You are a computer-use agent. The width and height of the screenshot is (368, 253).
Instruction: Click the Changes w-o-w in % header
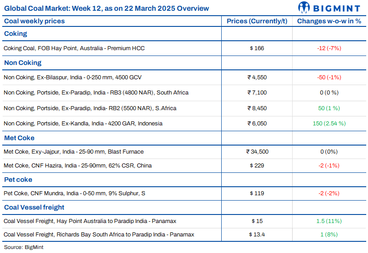(x=329, y=21)
